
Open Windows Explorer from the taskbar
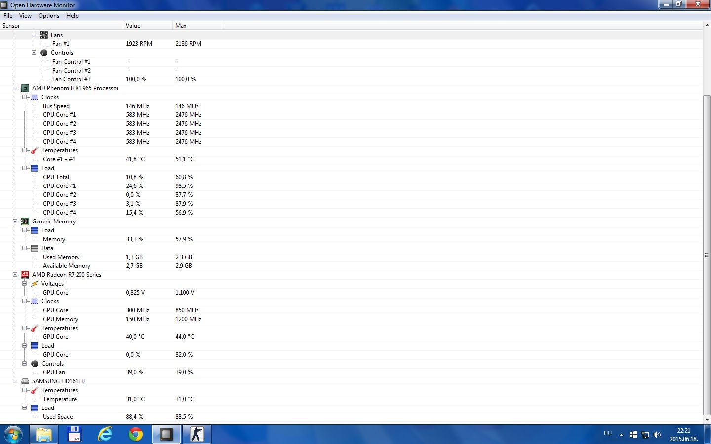pos(44,435)
